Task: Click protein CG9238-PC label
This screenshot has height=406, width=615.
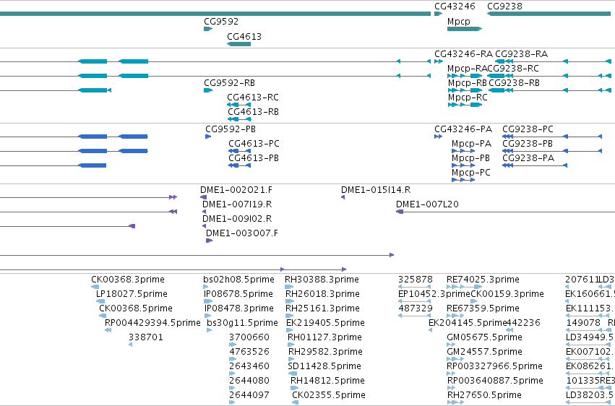Action: (528, 129)
